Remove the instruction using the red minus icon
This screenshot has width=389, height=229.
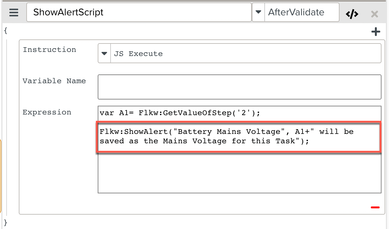[375, 207]
